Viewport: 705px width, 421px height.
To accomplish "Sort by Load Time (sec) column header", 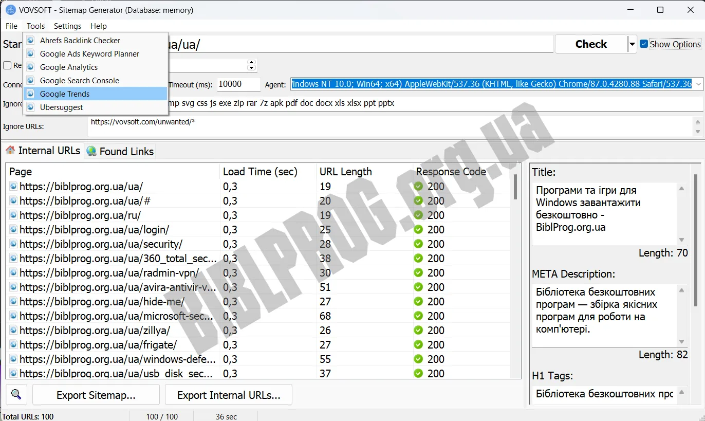I will (267, 172).
